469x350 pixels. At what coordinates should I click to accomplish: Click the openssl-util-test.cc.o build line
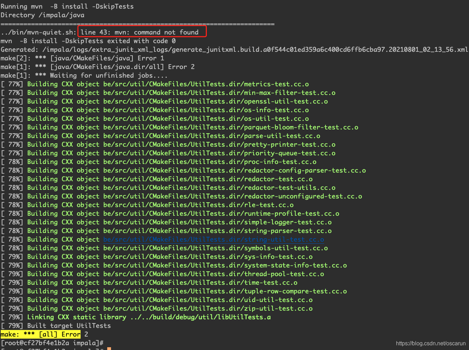click(x=164, y=101)
